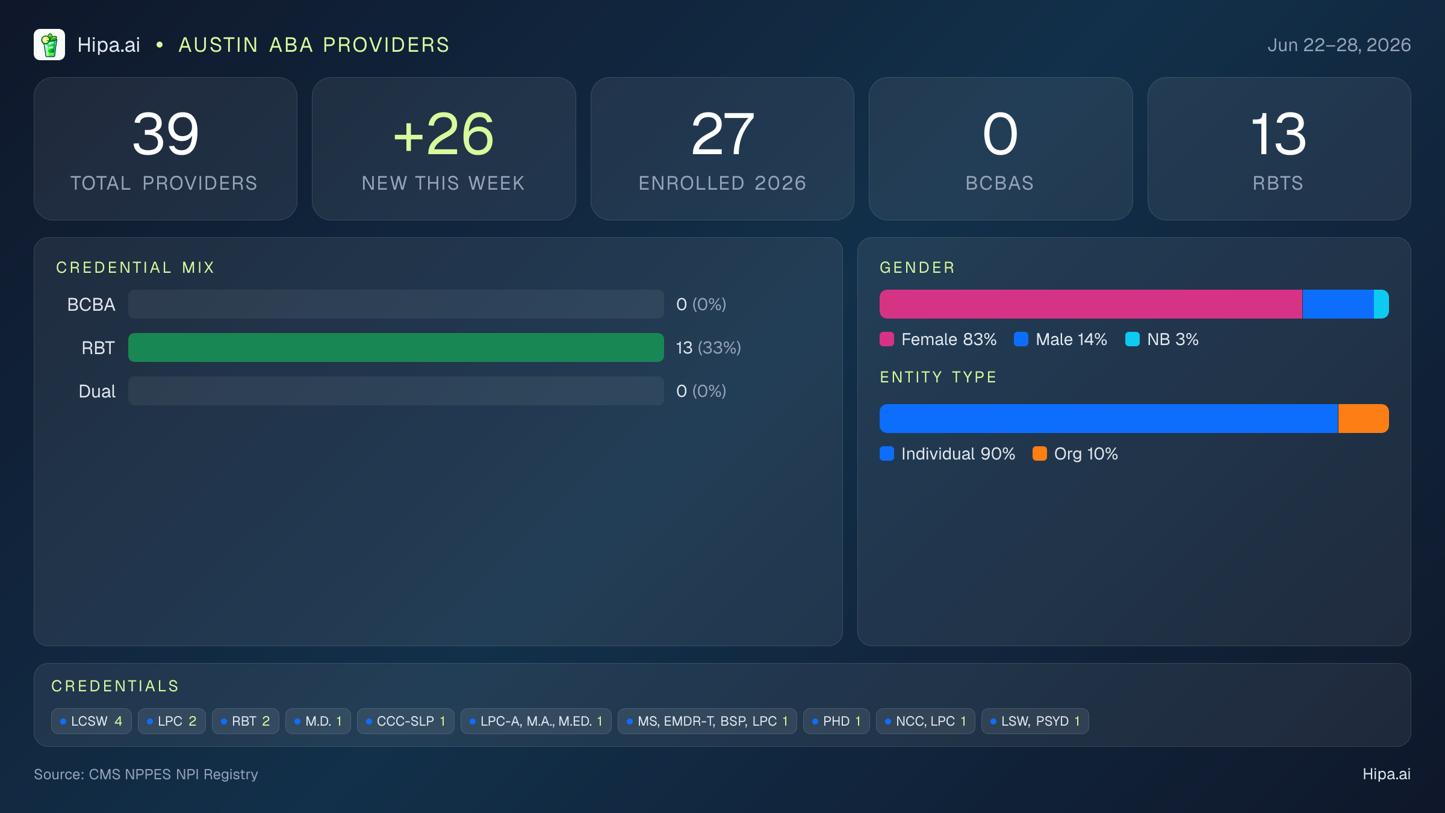Select the RBTS stat card showing 13

[1279, 149]
